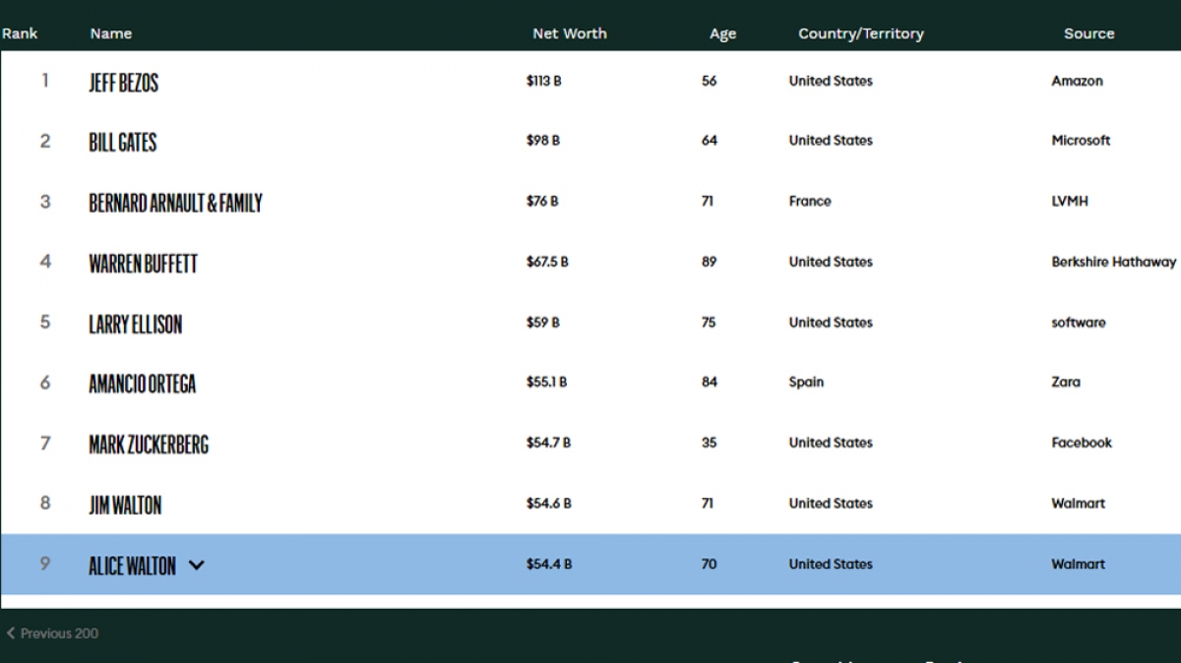The height and width of the screenshot is (663, 1181).
Task: Sort by the Rank column header
Action: [x=20, y=33]
